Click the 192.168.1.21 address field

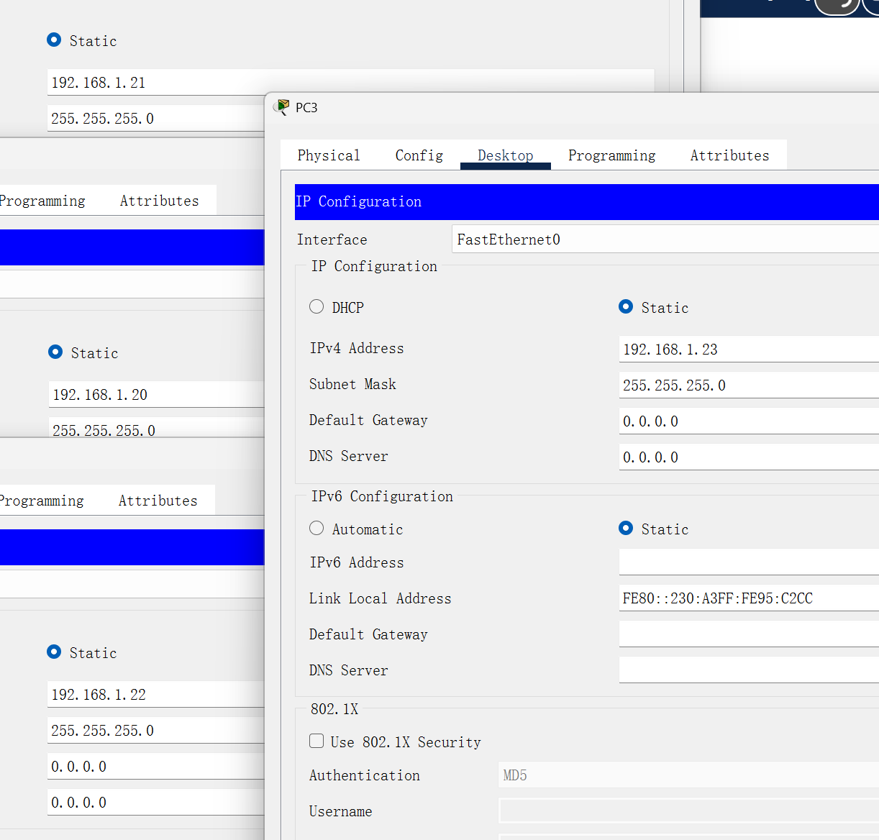351,83
